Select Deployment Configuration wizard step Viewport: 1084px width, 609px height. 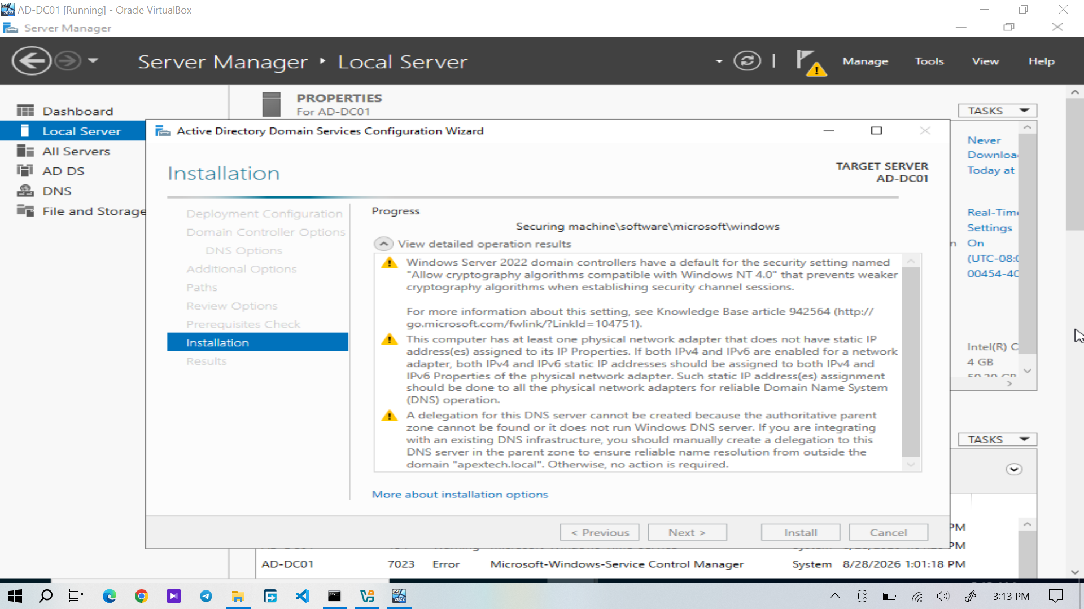(264, 214)
